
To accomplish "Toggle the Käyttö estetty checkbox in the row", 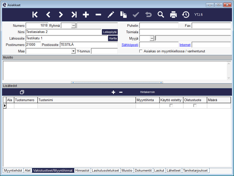I will point(171,105).
